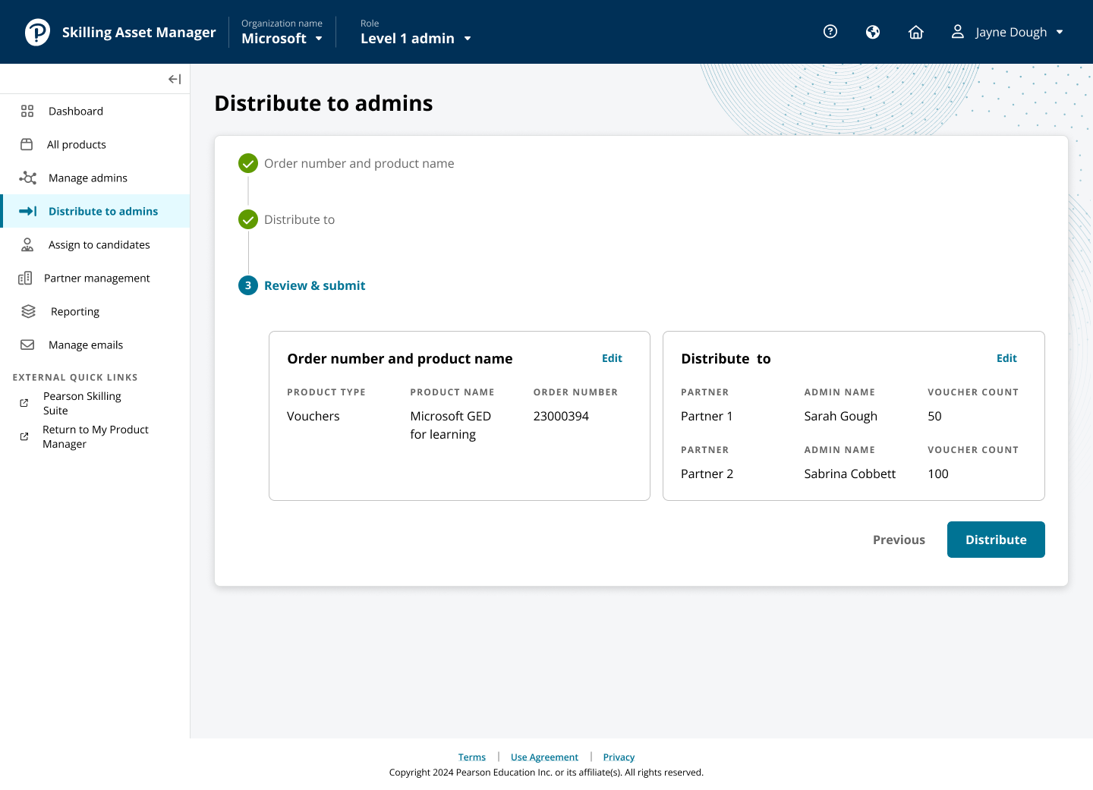Click completed checkmark for Order number step
The height and width of the screenshot is (790, 1093).
(x=248, y=163)
